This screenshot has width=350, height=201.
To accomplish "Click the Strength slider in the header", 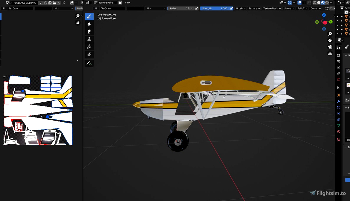I will (x=215, y=8).
